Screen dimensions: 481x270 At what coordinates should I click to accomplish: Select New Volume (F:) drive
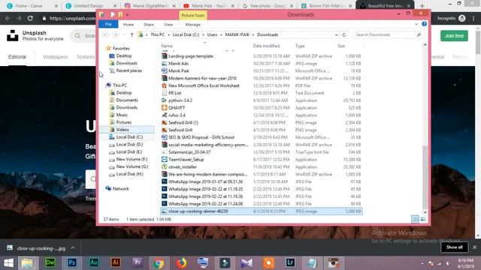(132, 159)
